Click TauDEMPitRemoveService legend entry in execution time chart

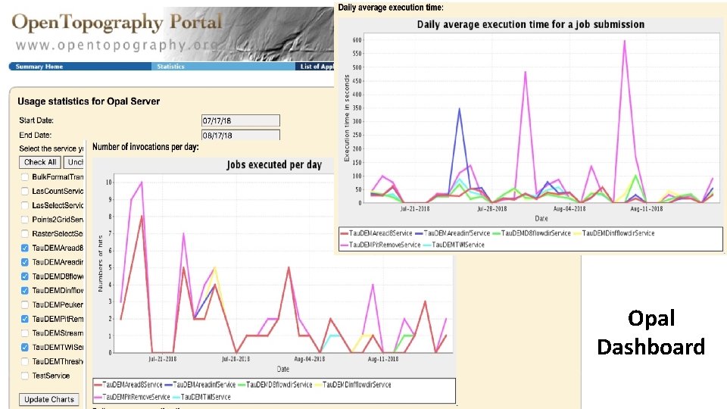point(381,245)
